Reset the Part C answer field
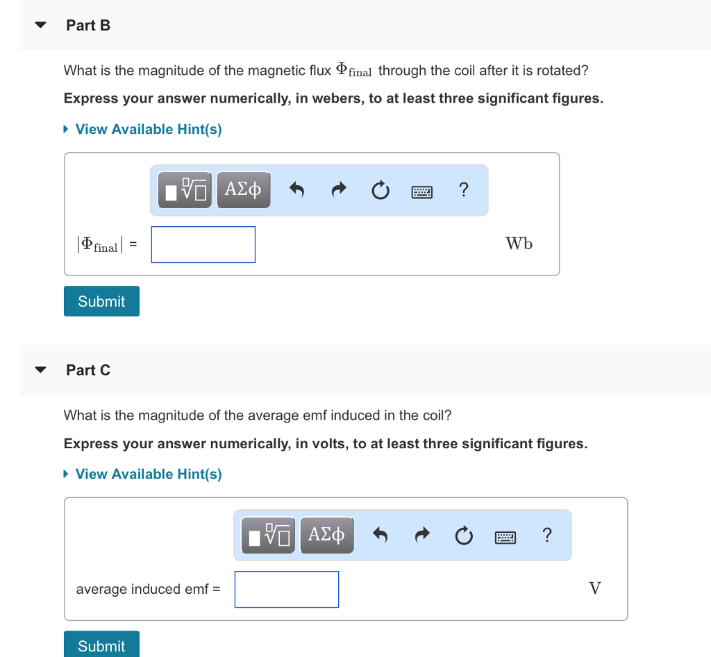 [463, 535]
